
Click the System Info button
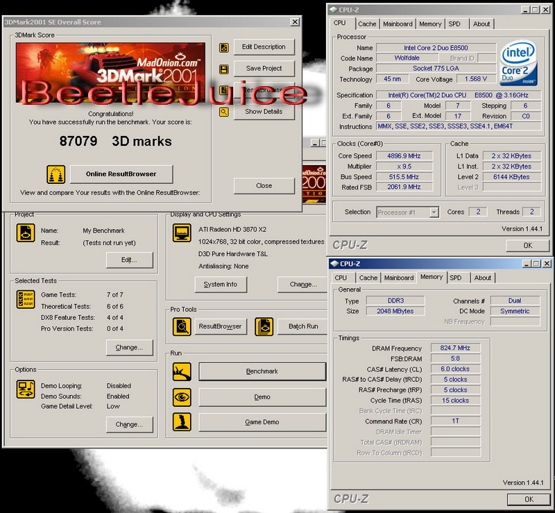click(221, 285)
